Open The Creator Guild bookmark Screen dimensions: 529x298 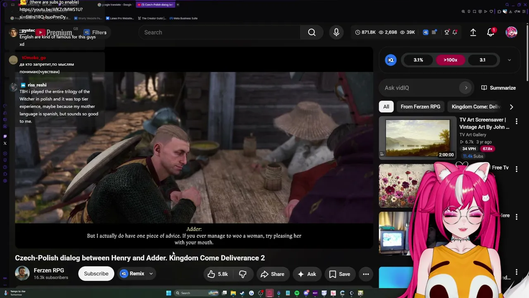point(152,18)
